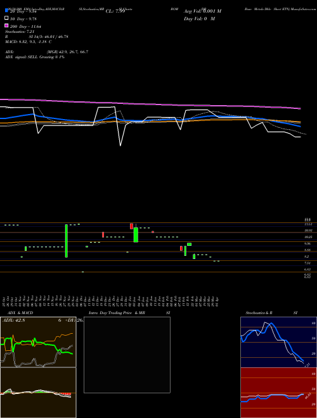Click the 10.25 price axis label
The width and height of the screenshot is (317, 418).
[308, 237]
